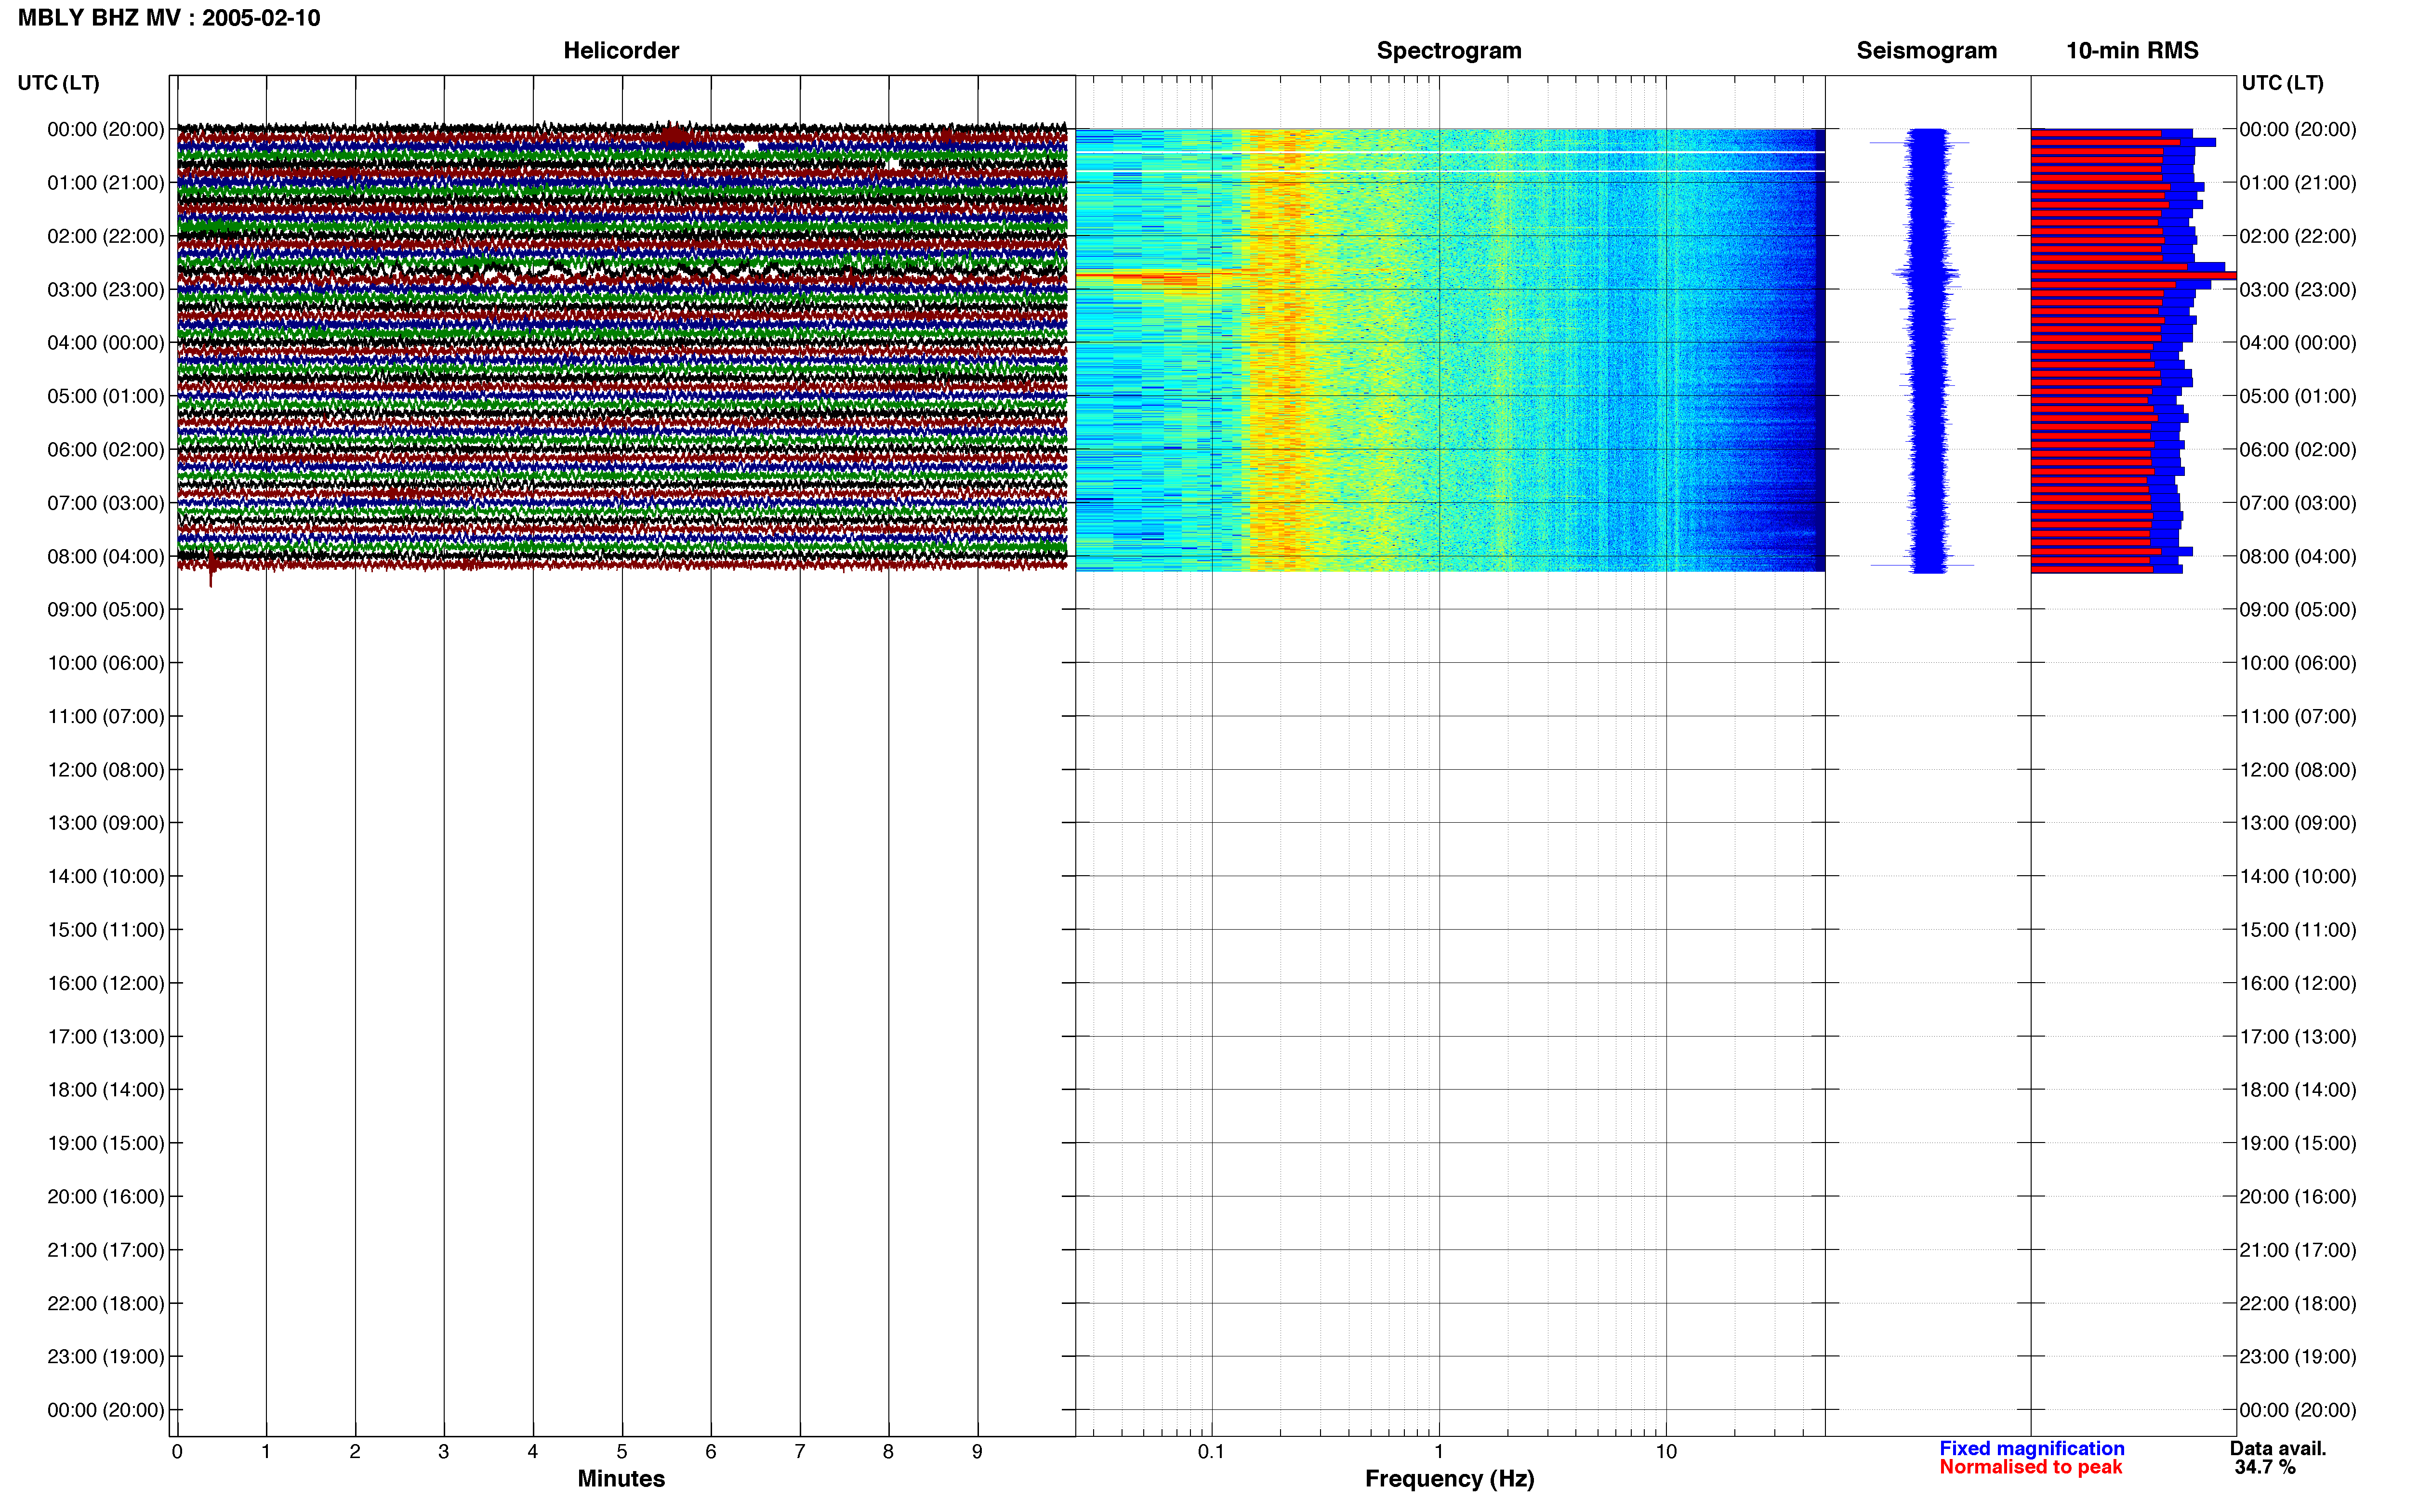Viewport: 2418px width, 1512px height.
Task: Click the frequency tick label '1'
Action: click(x=1439, y=1452)
